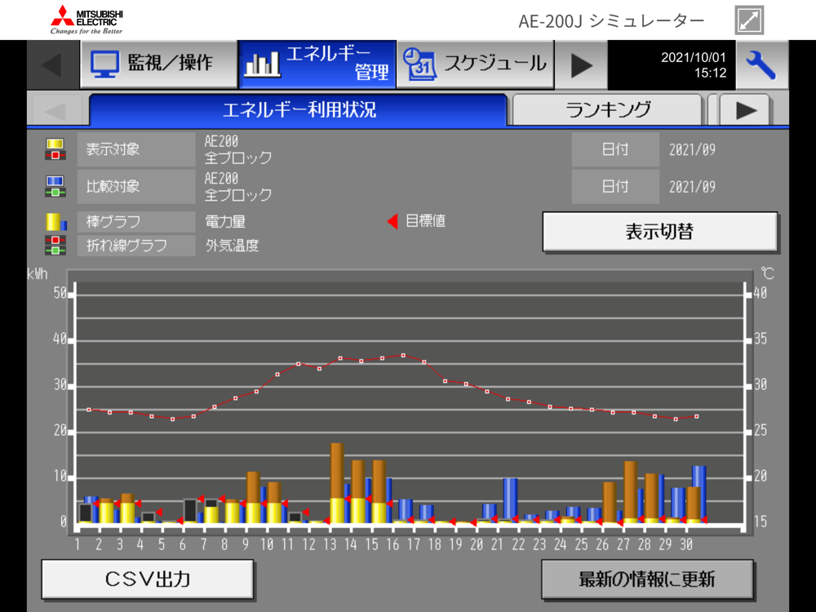Click the wrench settings icon
The height and width of the screenshot is (612, 816).
[x=761, y=65]
